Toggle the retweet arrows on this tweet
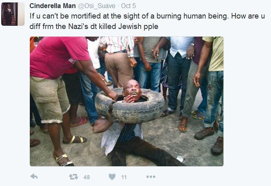The image size is (271, 186). [73, 177]
